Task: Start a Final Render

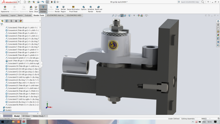Action: click(x=57, y=9)
